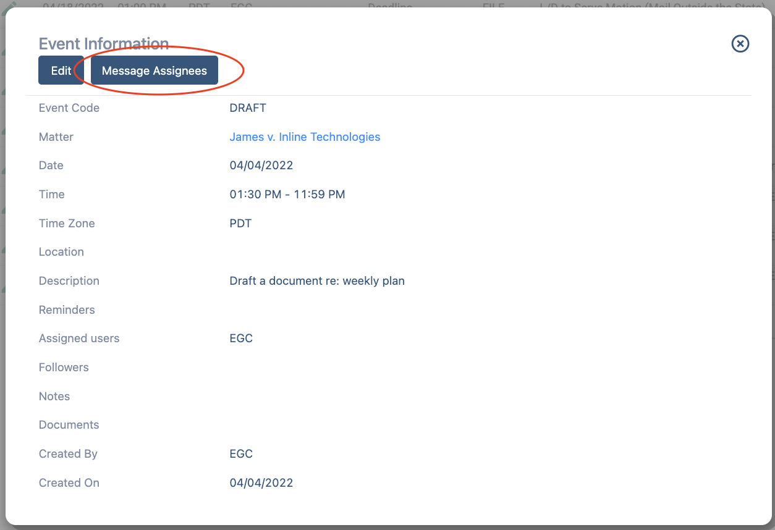The height and width of the screenshot is (530, 775).
Task: Click the Created On label
Action: pos(69,483)
